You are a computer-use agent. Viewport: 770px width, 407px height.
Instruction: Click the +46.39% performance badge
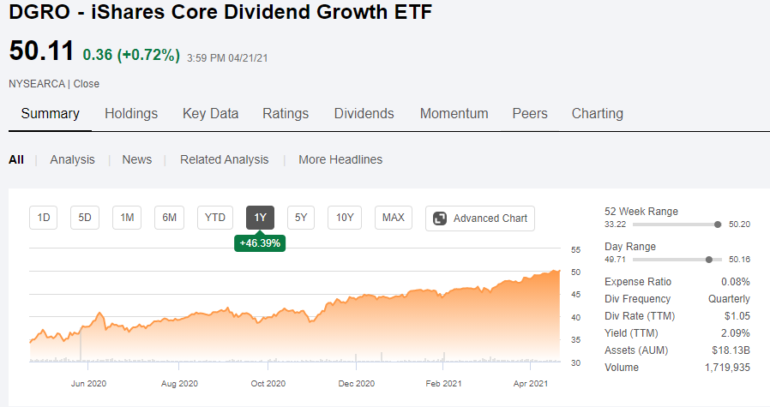[x=260, y=243]
